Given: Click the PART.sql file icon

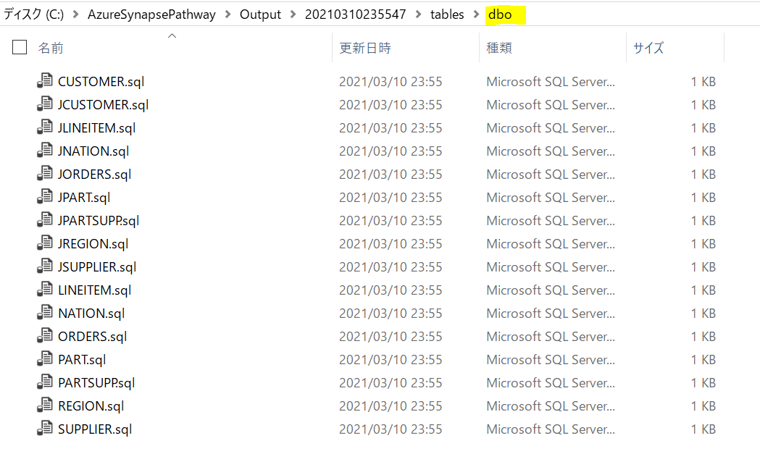Looking at the screenshot, I should click(x=45, y=360).
